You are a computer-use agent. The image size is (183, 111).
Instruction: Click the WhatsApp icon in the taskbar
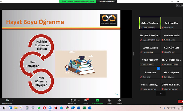pyautogui.click(x=39, y=108)
